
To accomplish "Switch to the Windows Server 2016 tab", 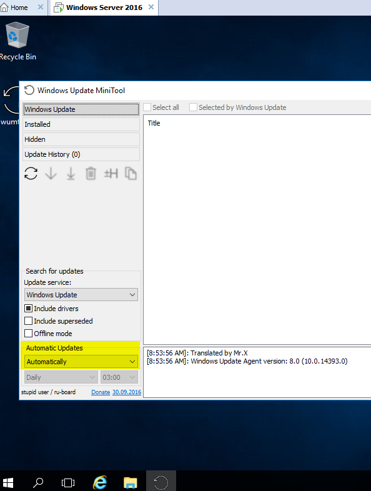I will 104,7.
